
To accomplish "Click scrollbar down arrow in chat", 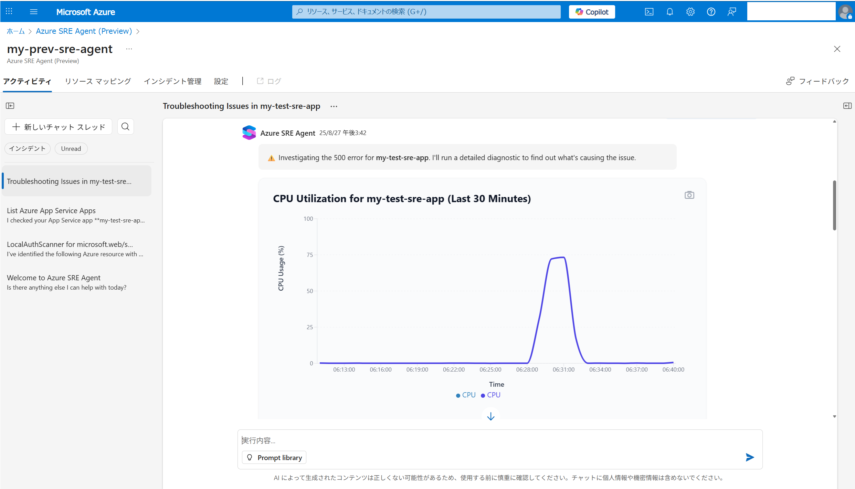I will coord(834,416).
